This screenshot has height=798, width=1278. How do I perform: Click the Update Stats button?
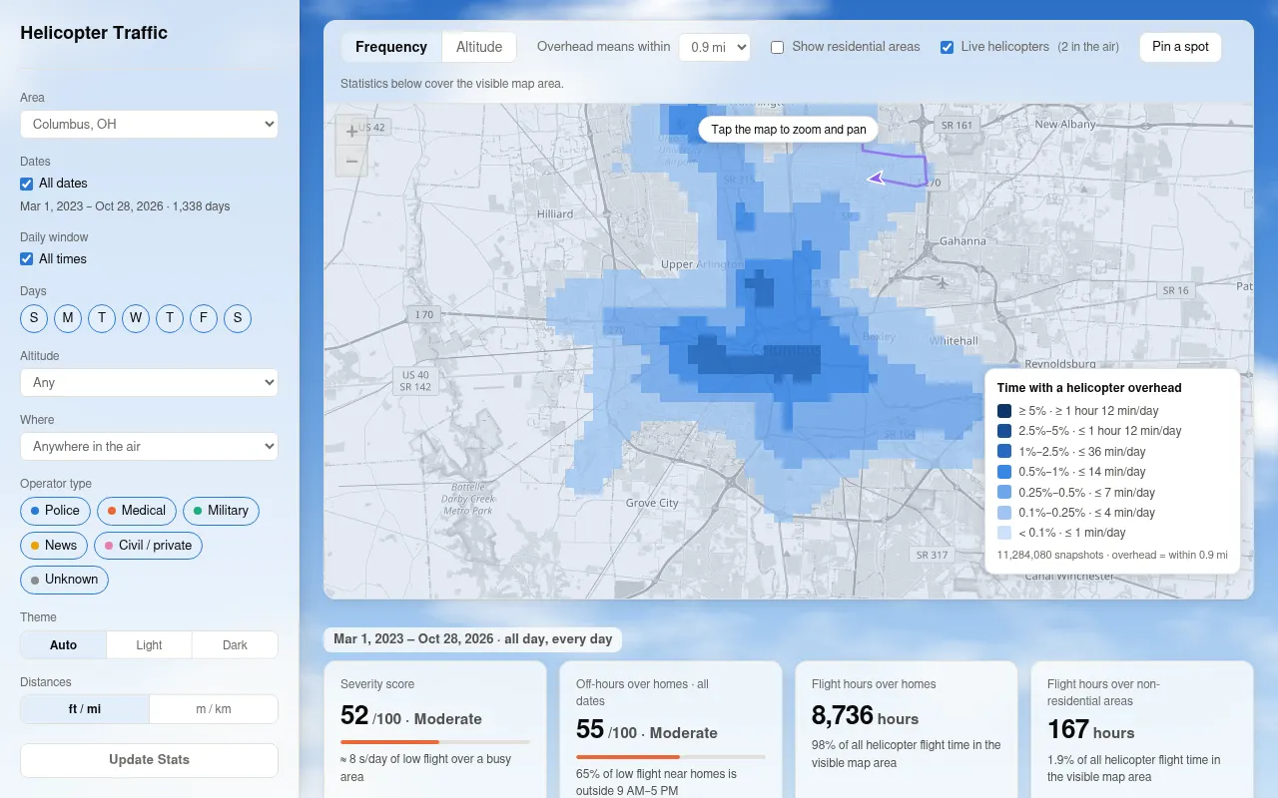(x=149, y=760)
